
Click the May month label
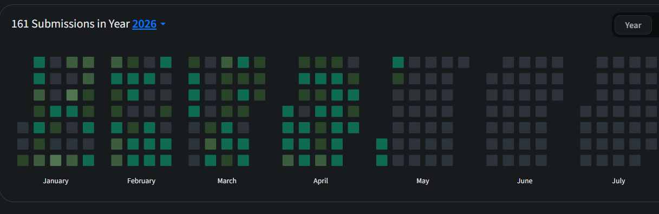coord(423,181)
